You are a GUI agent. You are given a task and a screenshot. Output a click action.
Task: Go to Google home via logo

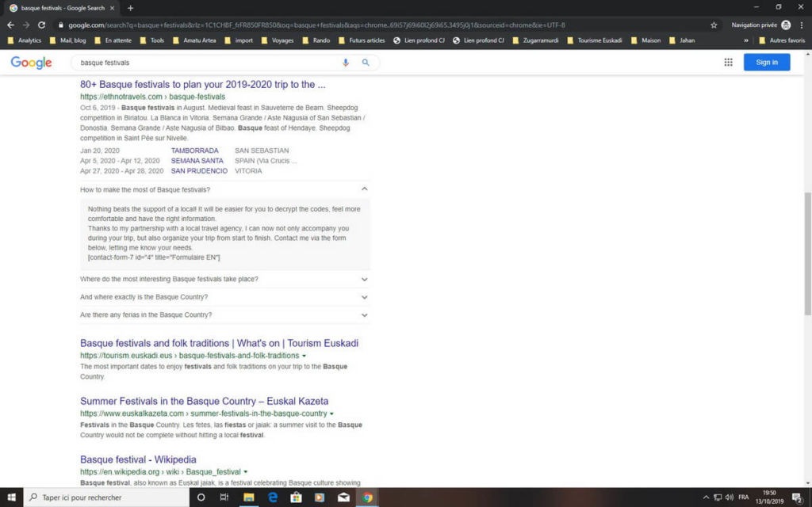pos(31,63)
